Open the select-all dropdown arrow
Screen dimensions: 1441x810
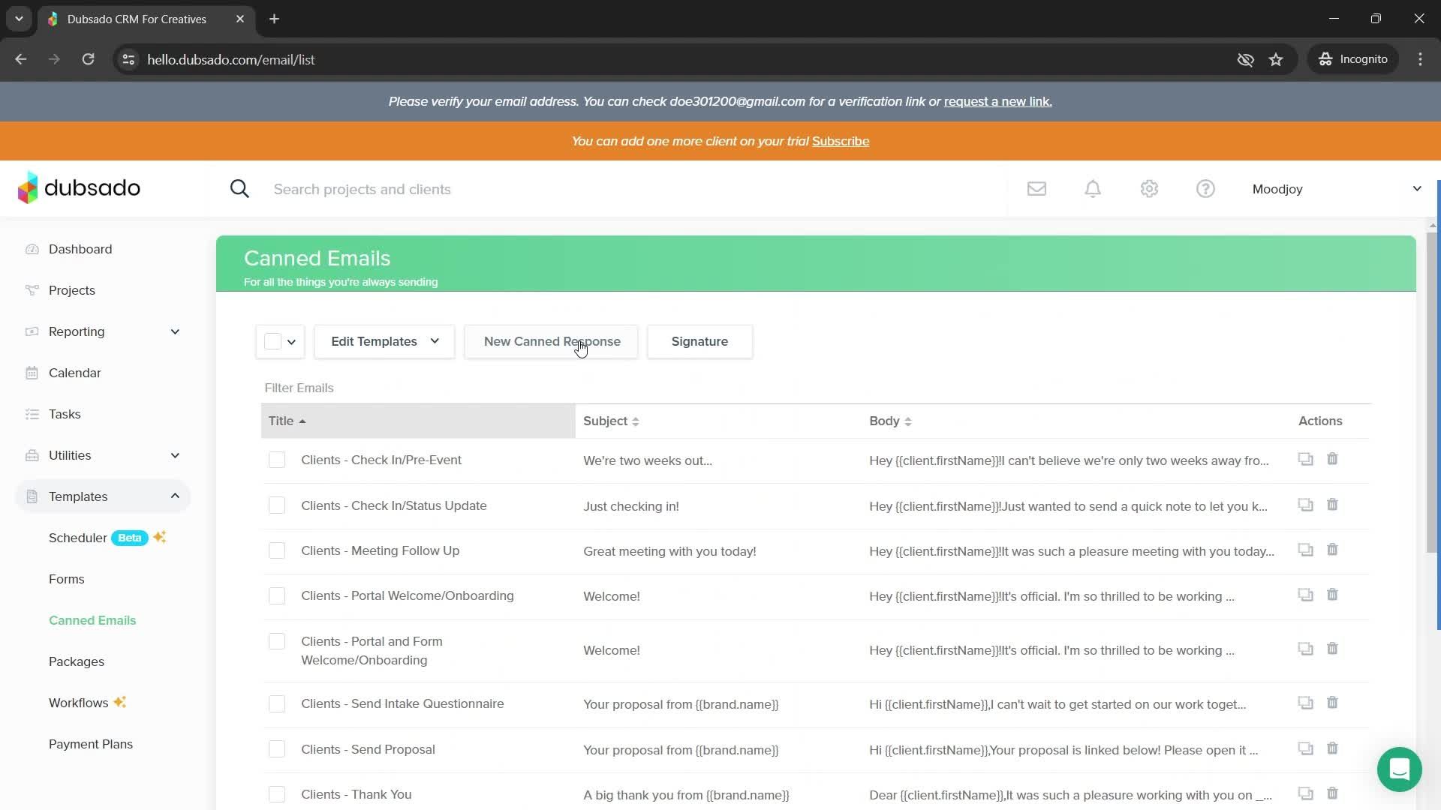click(292, 342)
